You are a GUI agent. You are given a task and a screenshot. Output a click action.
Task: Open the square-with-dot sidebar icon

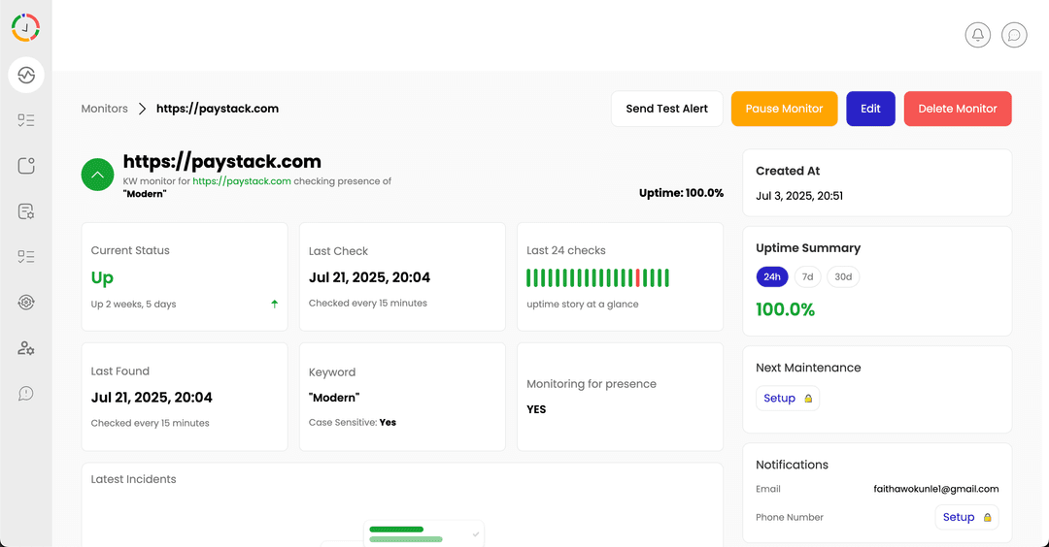[x=26, y=166]
